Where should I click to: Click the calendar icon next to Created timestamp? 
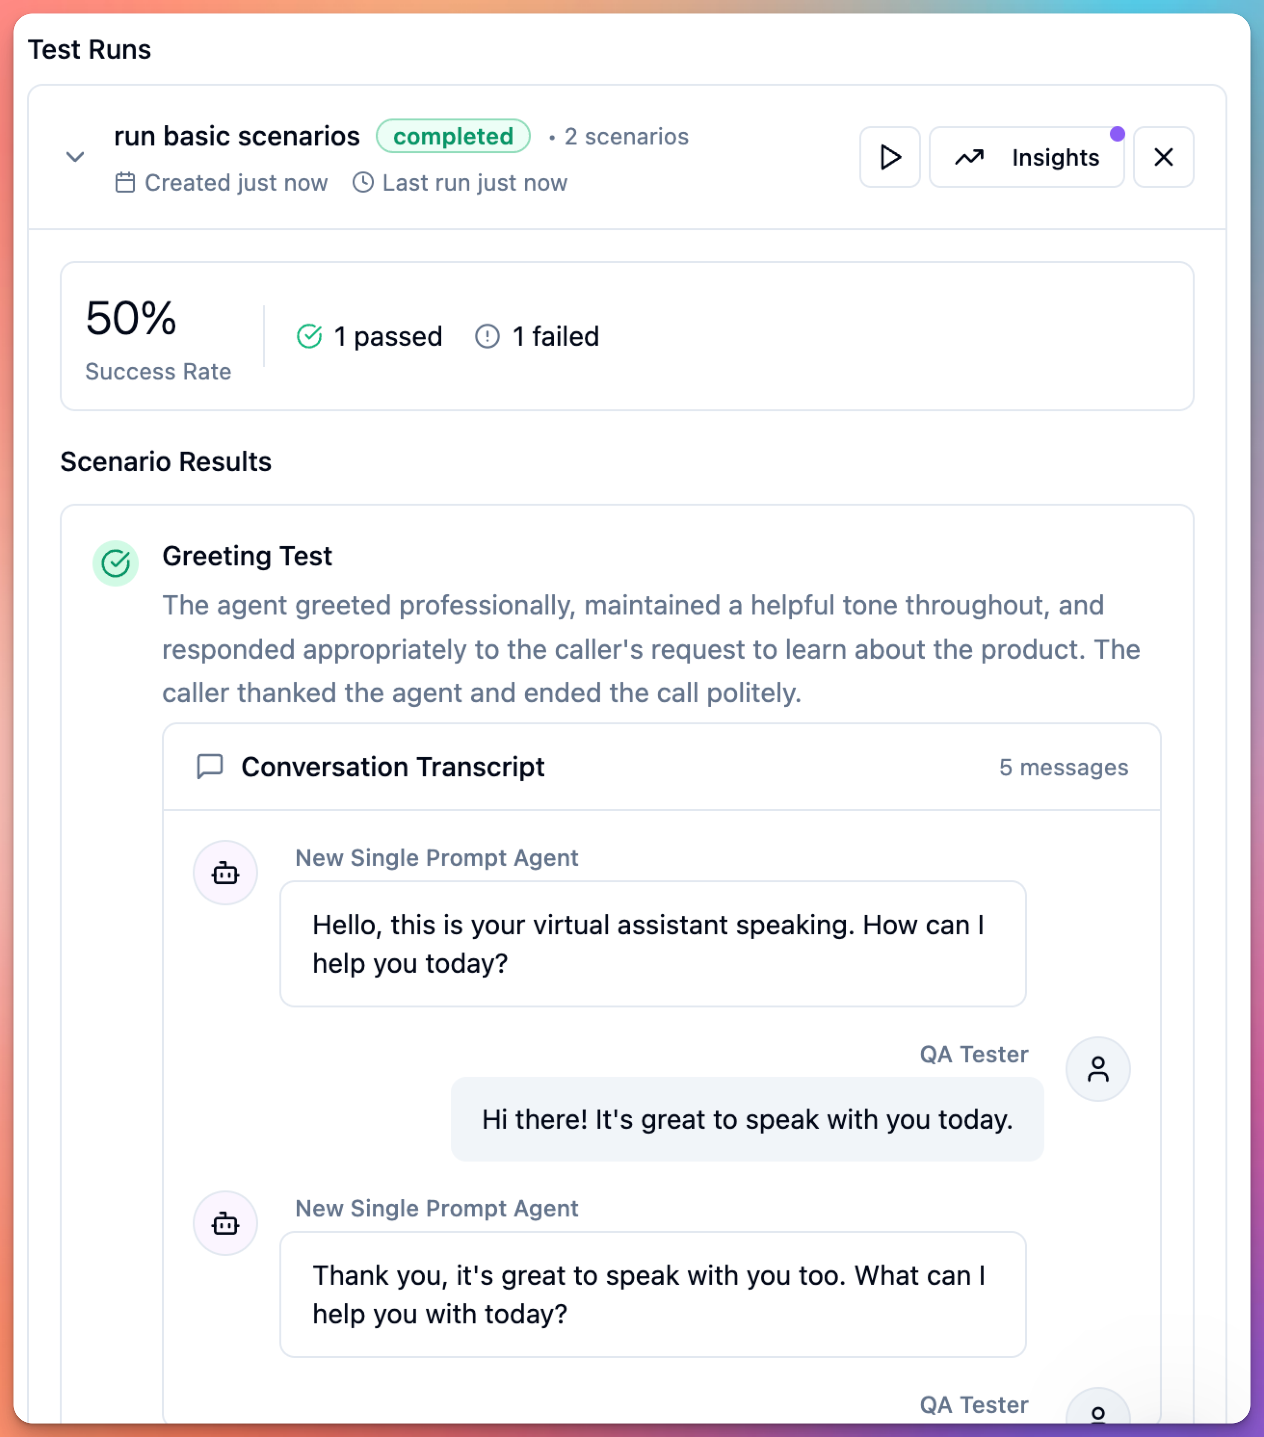pos(124,182)
